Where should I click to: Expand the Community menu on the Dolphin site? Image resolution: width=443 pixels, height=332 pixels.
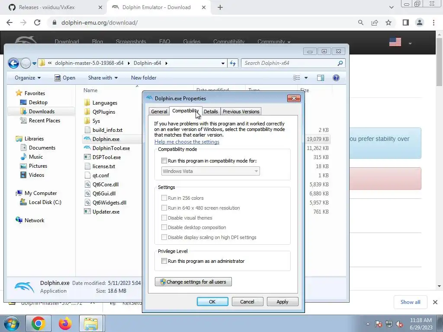coord(274,42)
